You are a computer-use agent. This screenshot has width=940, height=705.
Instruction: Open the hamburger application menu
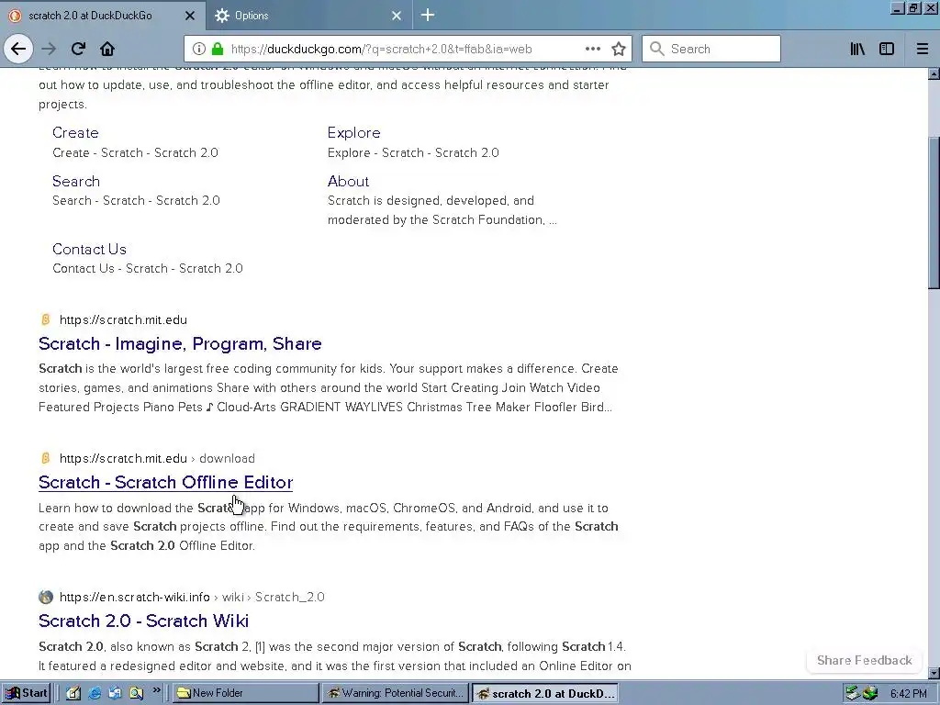tap(923, 49)
